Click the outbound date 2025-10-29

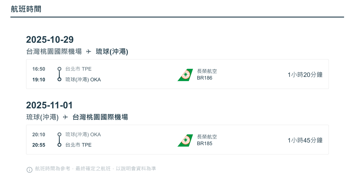pos(50,39)
